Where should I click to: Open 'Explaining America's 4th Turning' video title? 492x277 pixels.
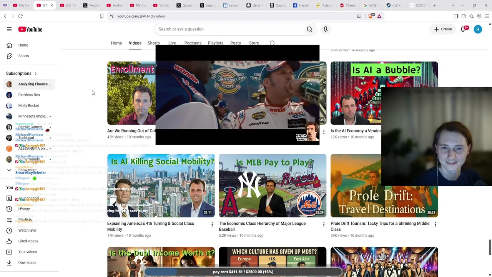click(150, 227)
